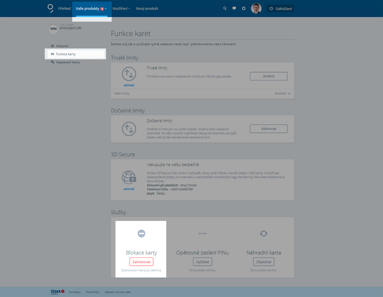
Task: Click the George logo in the header
Action: [x=50, y=8]
